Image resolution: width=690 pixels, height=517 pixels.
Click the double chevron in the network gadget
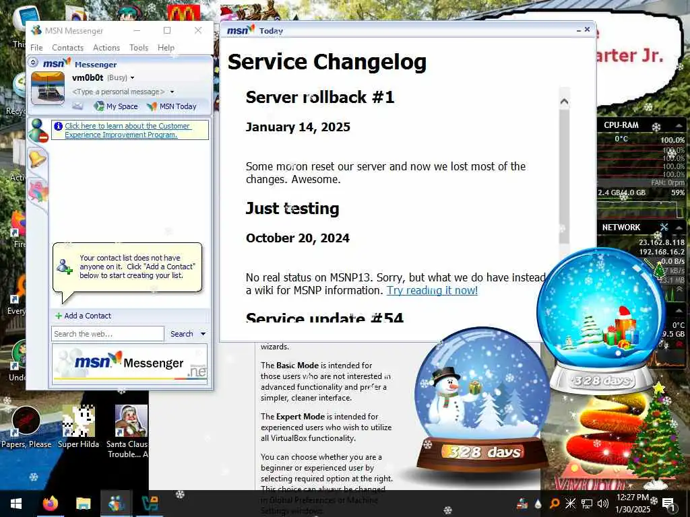click(679, 289)
